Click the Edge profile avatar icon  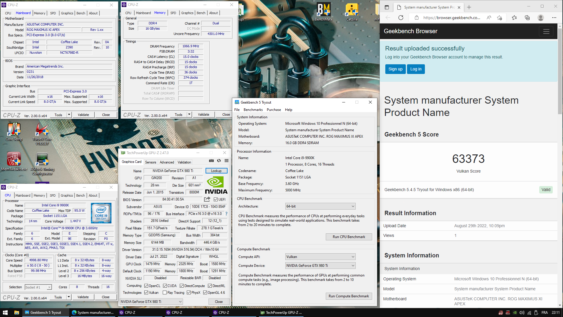point(541,18)
